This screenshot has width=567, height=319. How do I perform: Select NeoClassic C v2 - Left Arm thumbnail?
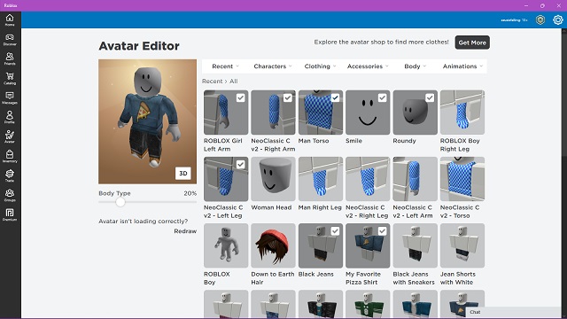click(416, 179)
